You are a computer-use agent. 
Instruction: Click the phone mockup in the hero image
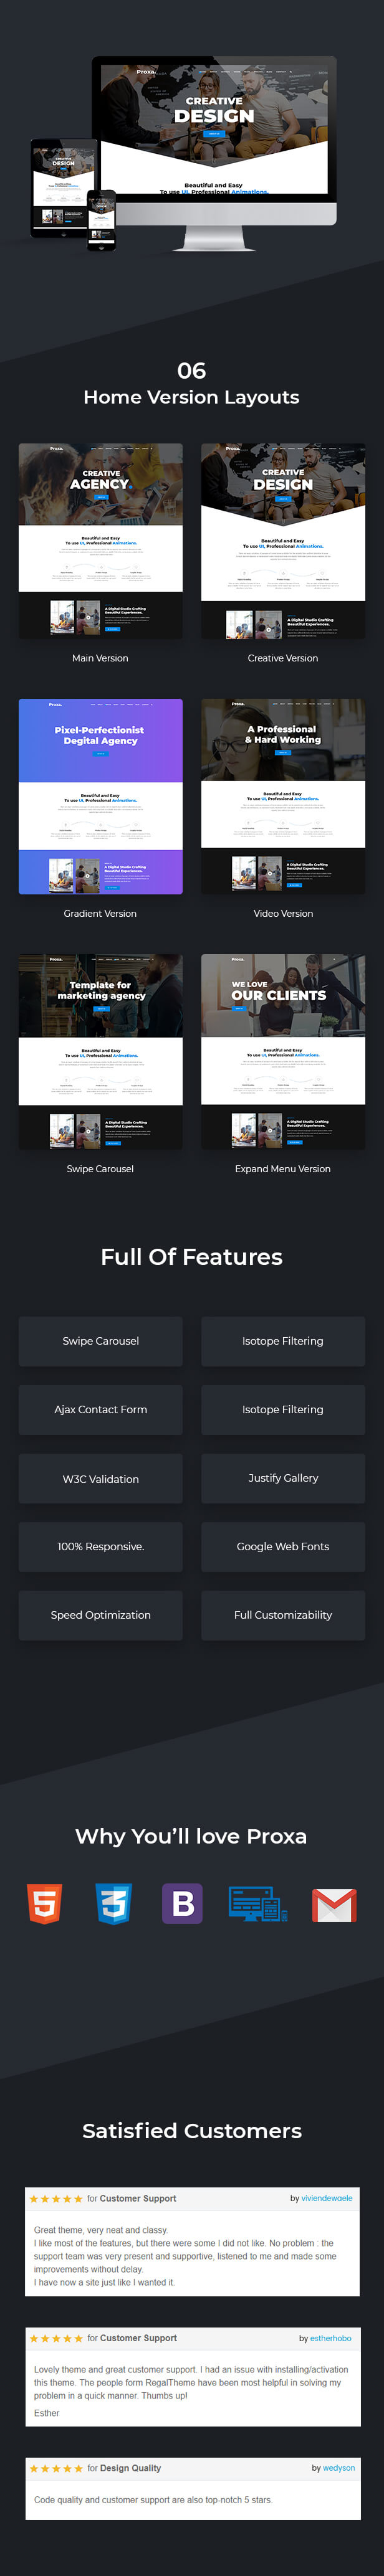pyautogui.click(x=102, y=219)
